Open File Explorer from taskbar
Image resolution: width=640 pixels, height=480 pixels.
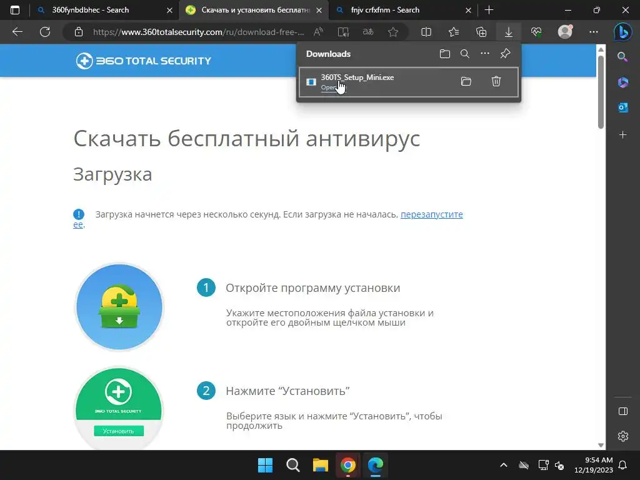(x=321, y=465)
